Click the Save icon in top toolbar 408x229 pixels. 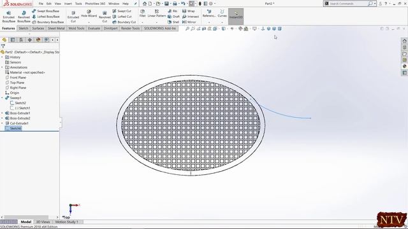(166, 4)
